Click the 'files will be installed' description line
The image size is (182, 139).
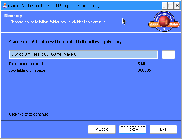66,42
